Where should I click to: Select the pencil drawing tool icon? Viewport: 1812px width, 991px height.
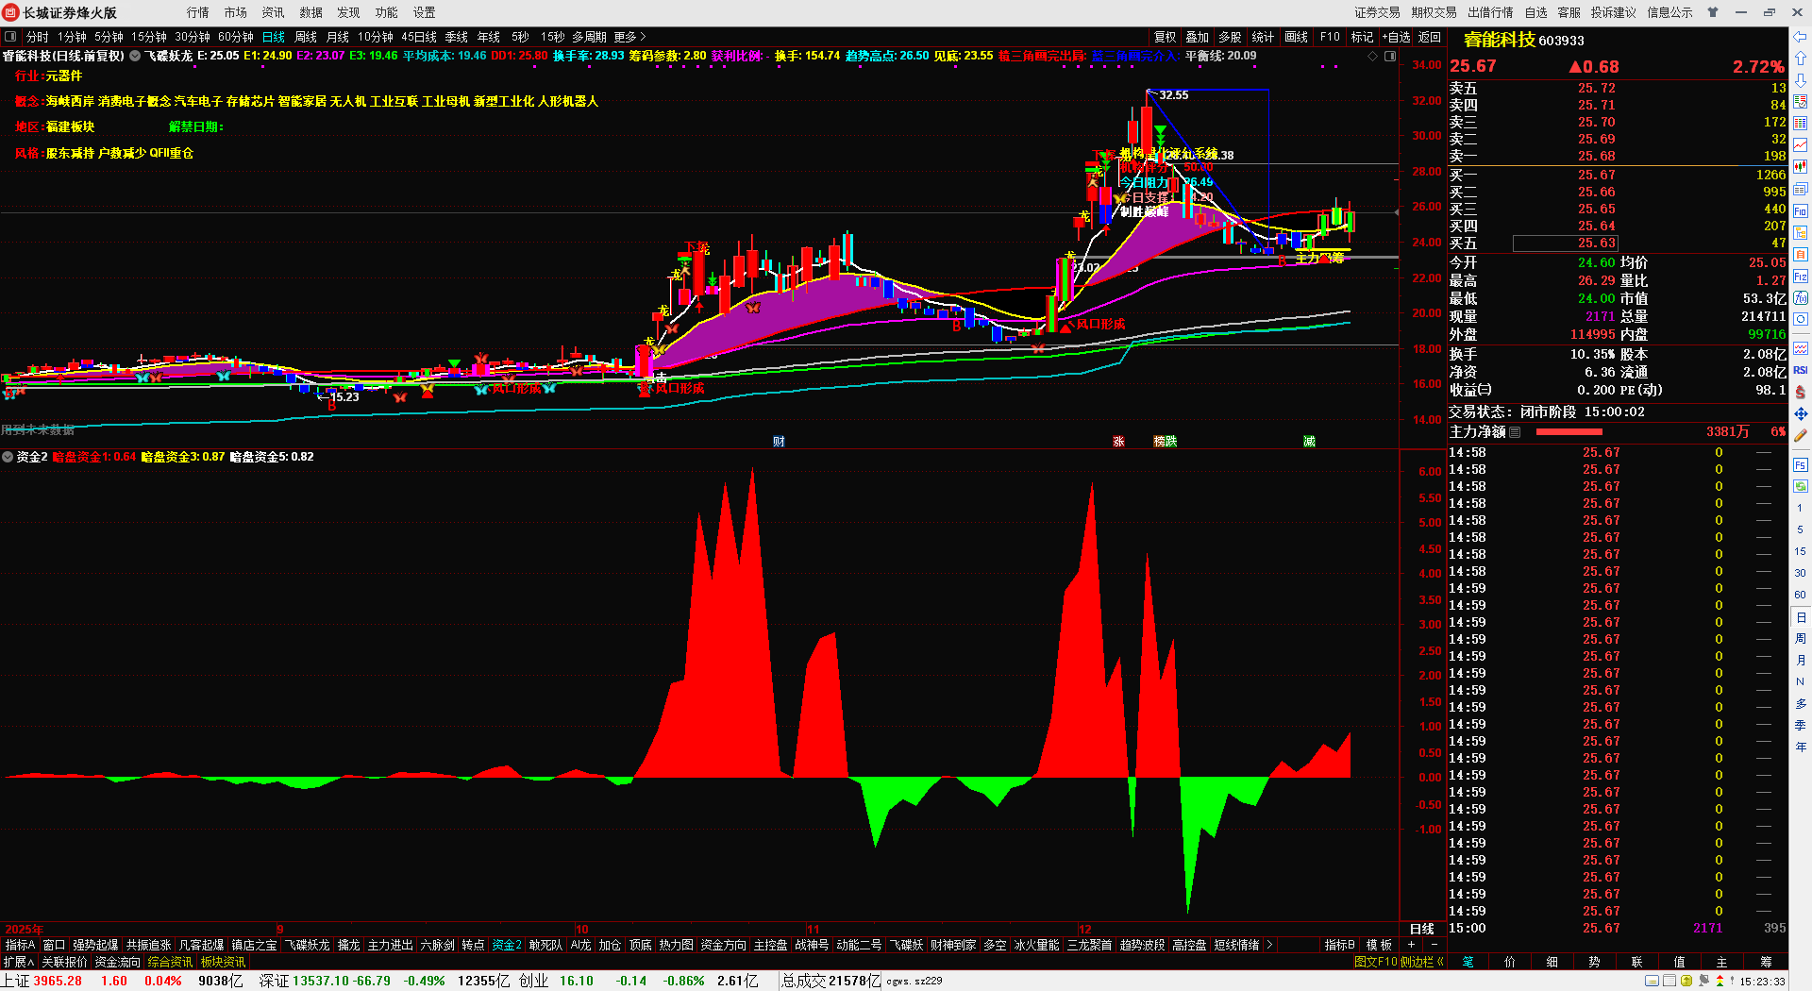[1801, 436]
